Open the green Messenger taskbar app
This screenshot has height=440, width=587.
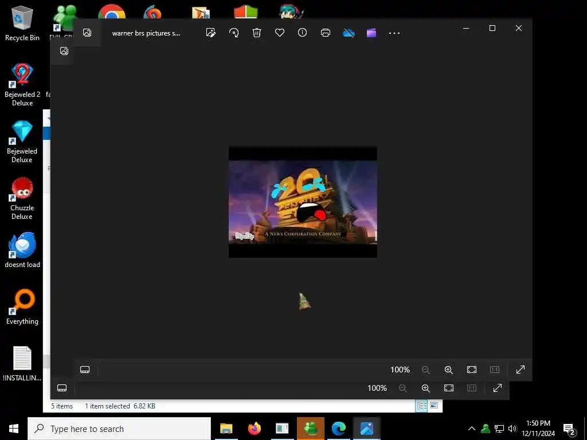point(311,429)
